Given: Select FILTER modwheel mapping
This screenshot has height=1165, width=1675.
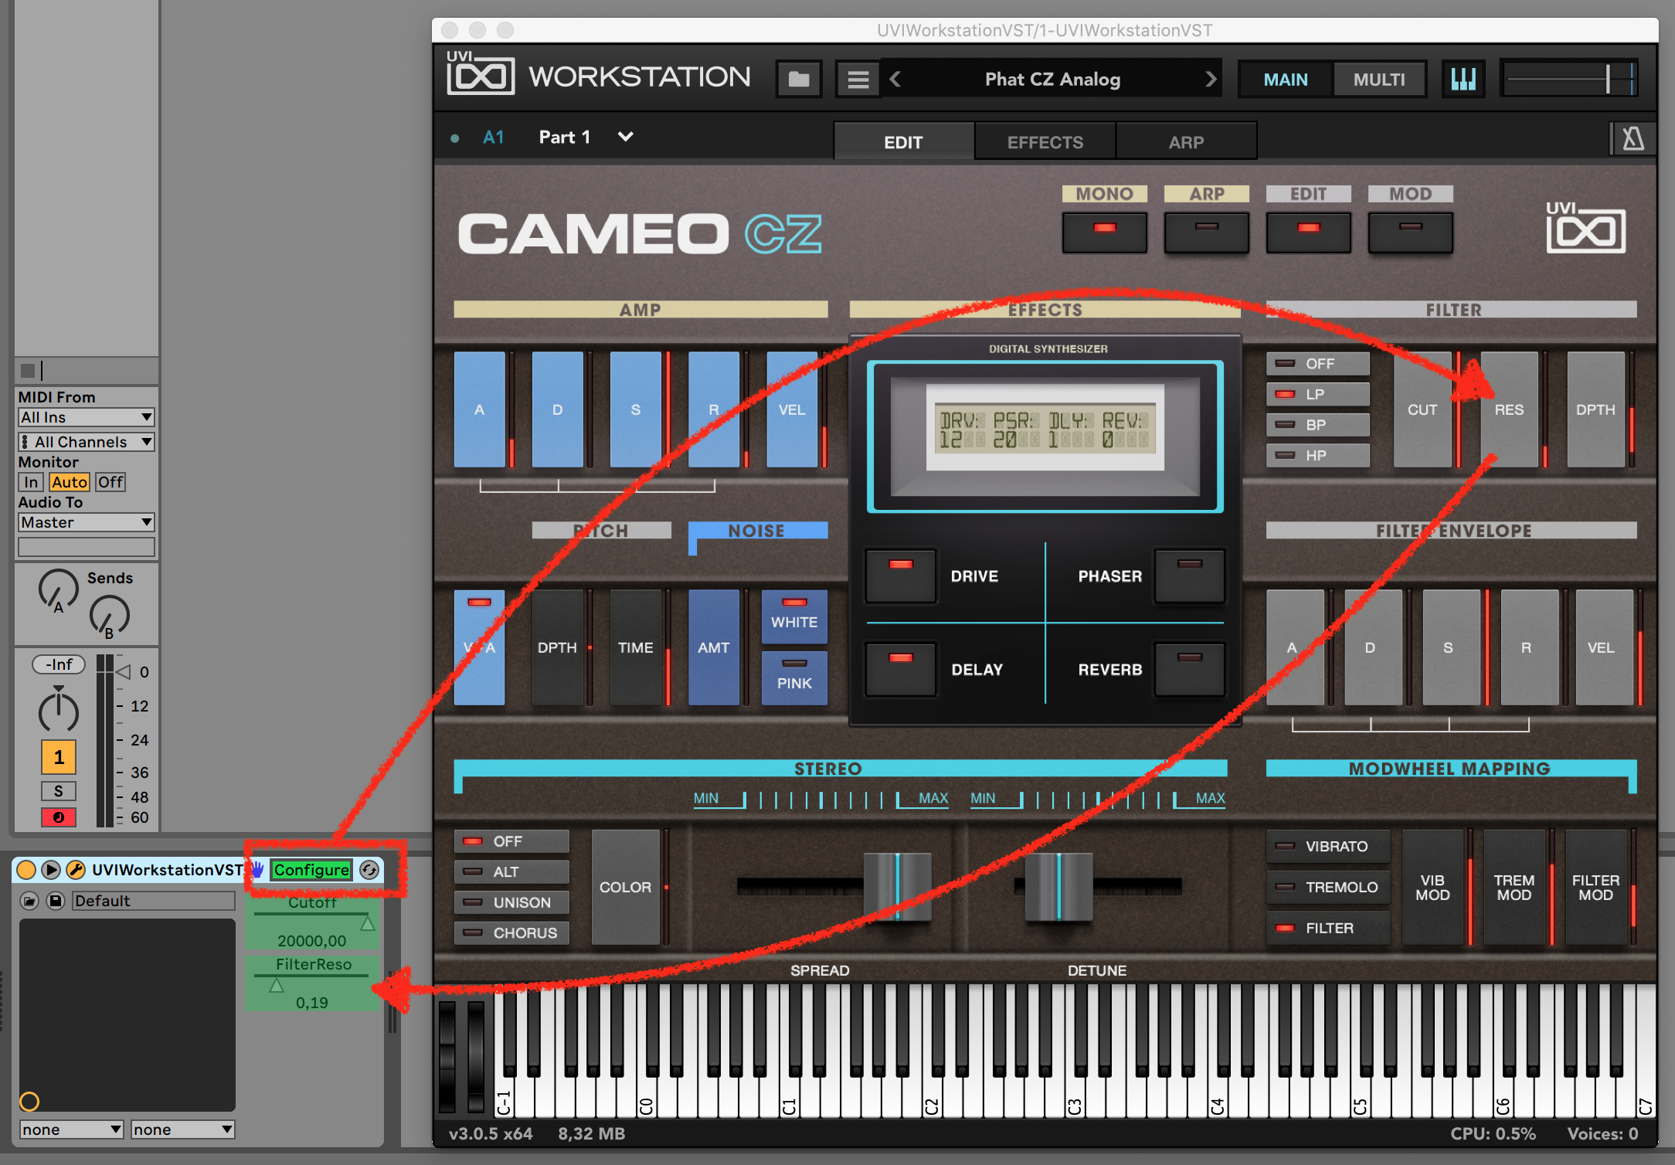Looking at the screenshot, I should coord(1328,928).
